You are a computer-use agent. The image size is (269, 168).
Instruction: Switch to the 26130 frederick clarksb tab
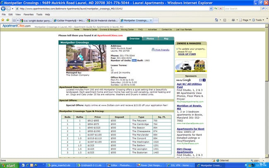click(103, 21)
